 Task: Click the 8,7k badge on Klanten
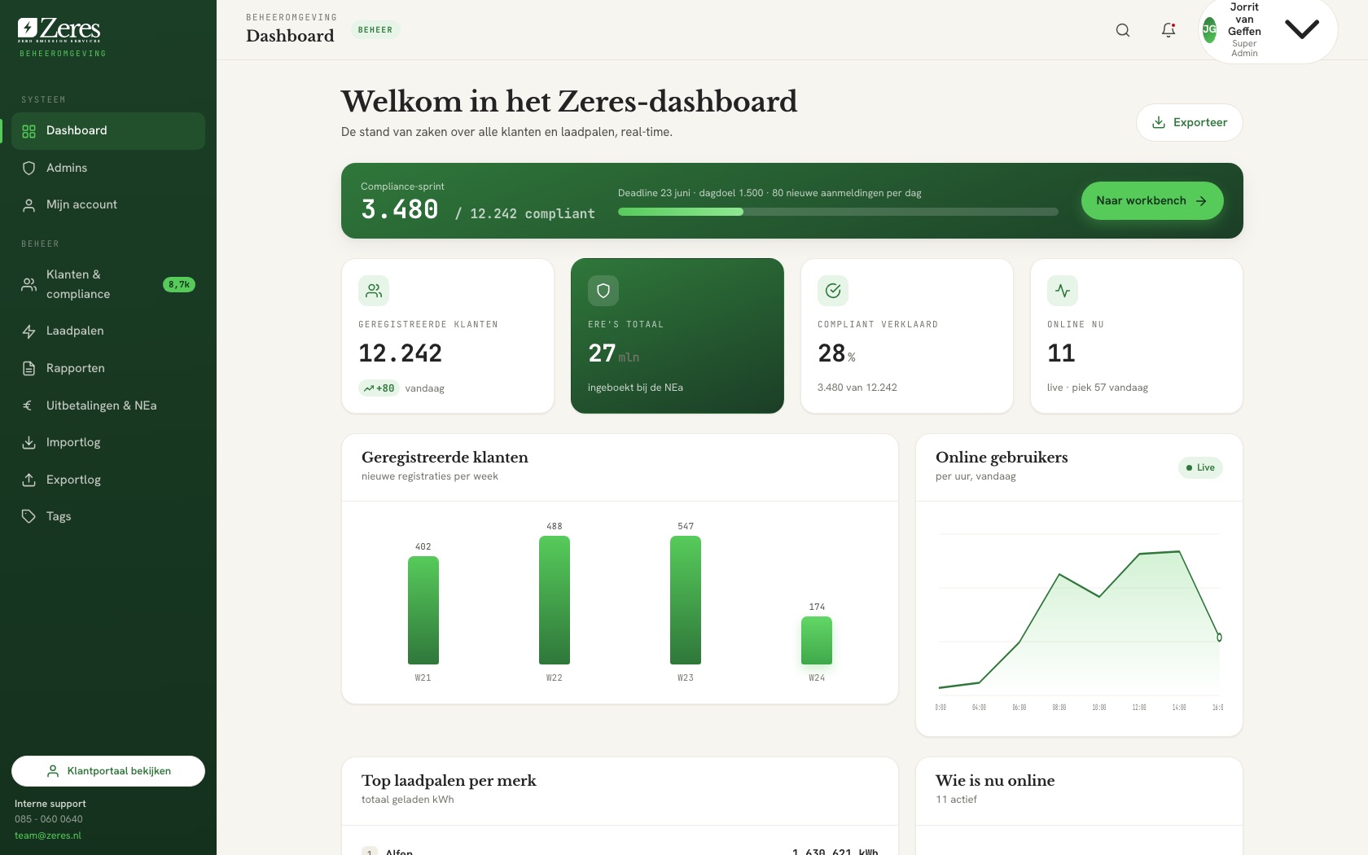point(179,285)
